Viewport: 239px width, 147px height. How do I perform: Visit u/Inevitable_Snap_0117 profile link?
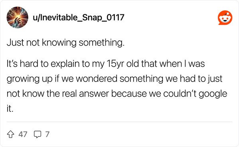click(79, 18)
